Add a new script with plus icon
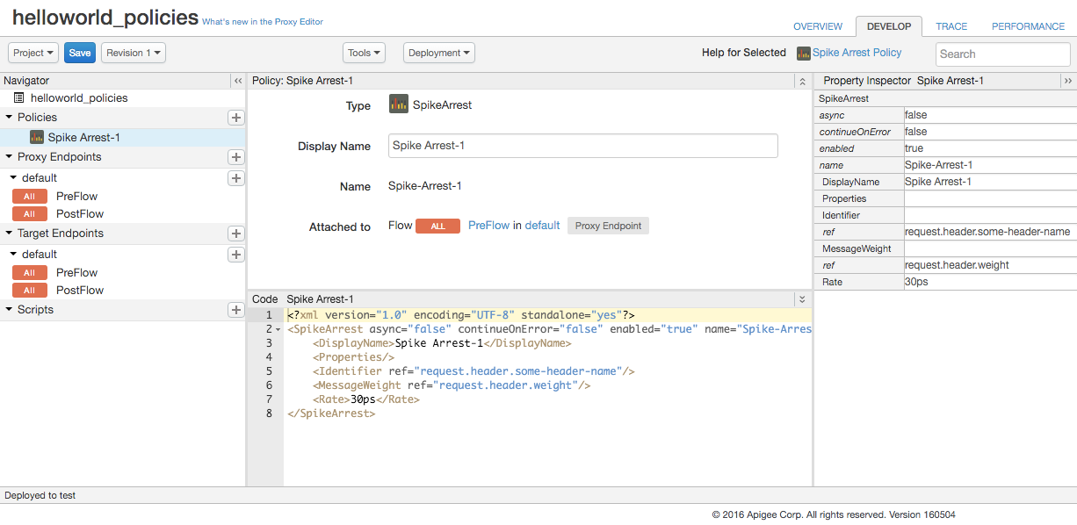This screenshot has height=525, width=1077. pos(235,310)
